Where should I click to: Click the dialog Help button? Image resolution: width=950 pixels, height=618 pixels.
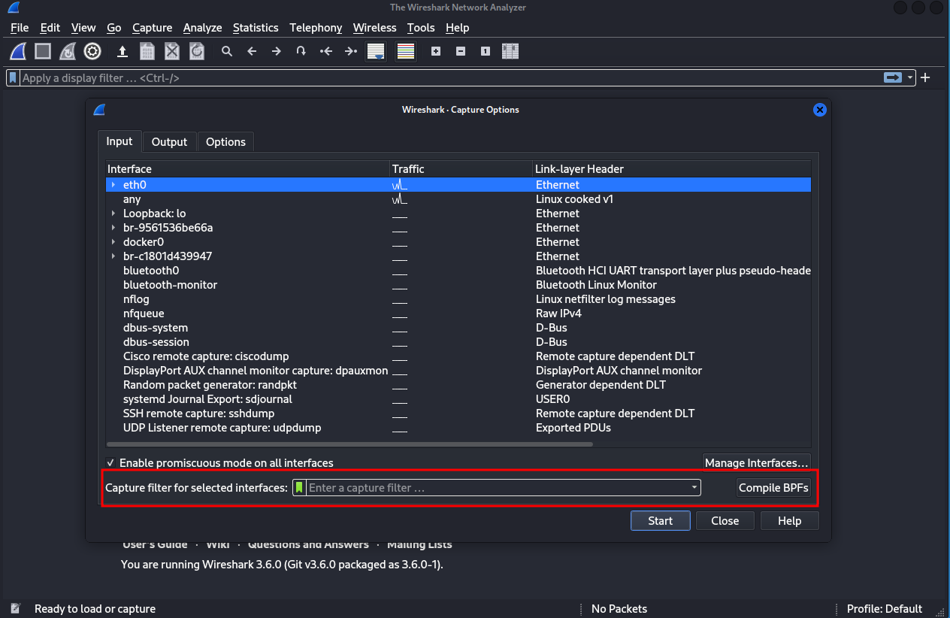790,521
